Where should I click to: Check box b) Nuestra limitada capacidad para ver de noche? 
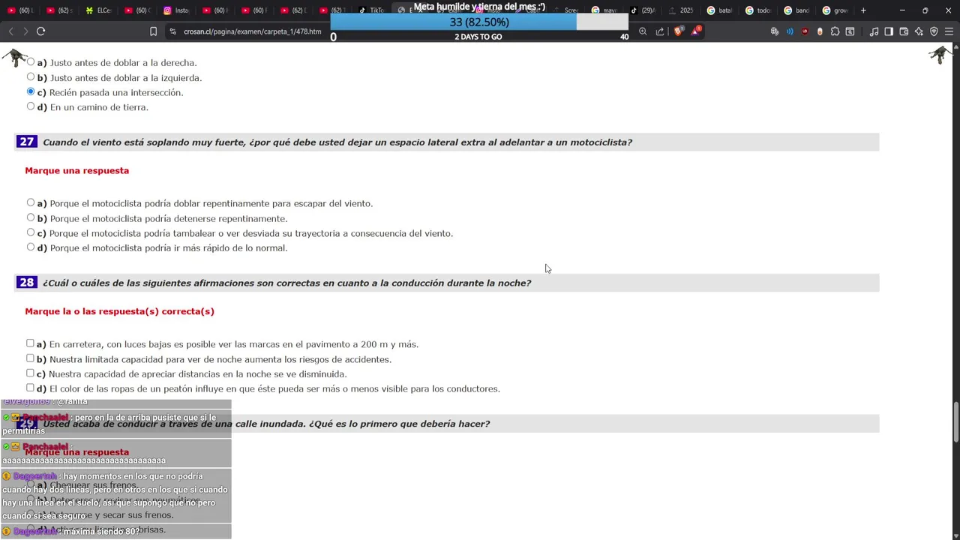pyautogui.click(x=30, y=358)
